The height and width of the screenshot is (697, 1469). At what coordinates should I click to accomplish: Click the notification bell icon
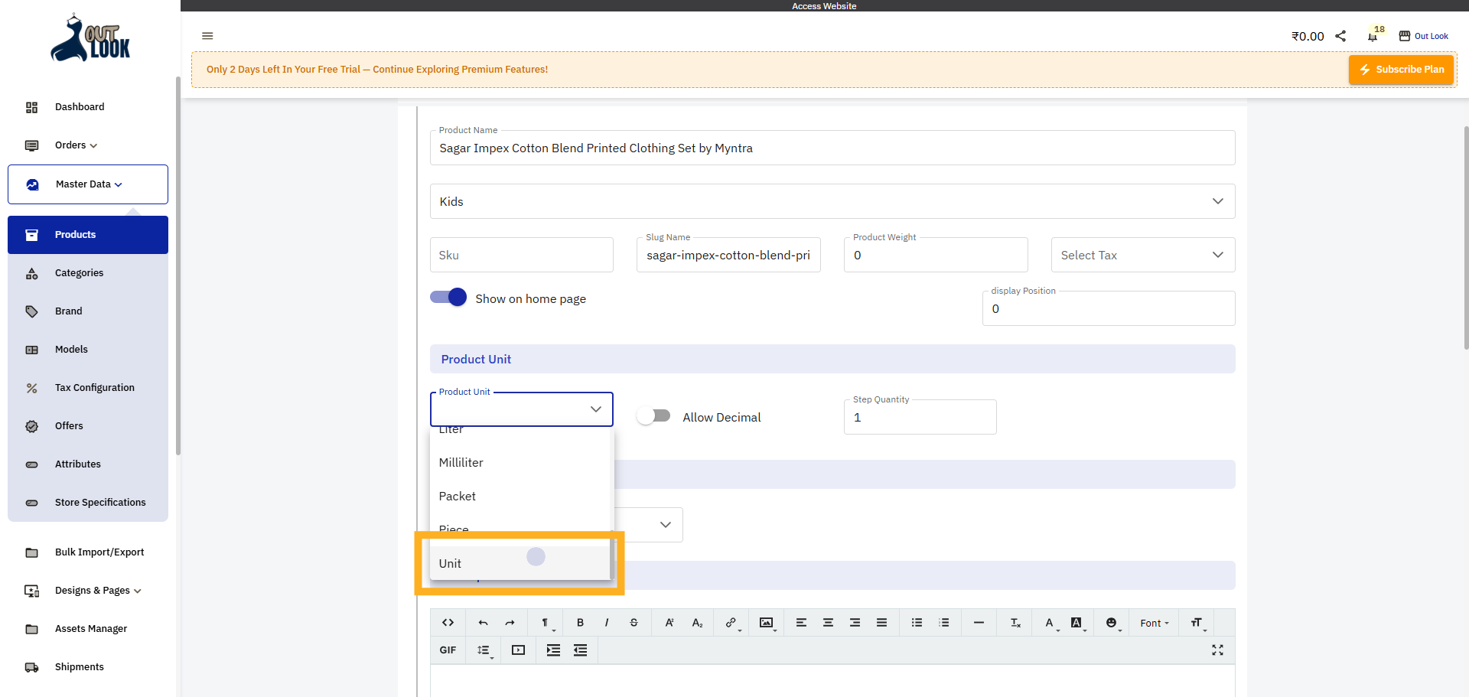pos(1373,37)
